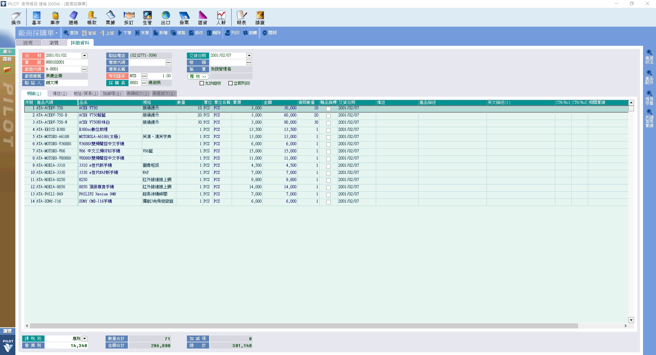Expand the 交貨日期 delivery date dropdown
The width and height of the screenshot is (656, 355).
coord(249,56)
